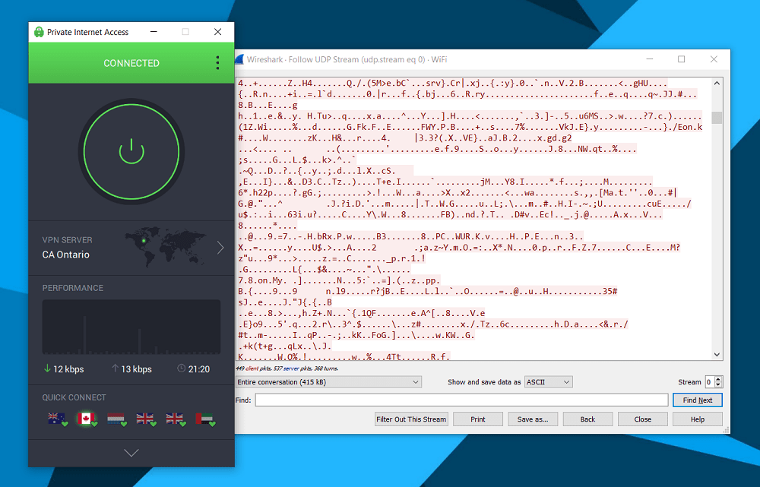760x487 pixels.
Task: Click the Private Internet Access robot logo
Action: (x=39, y=32)
